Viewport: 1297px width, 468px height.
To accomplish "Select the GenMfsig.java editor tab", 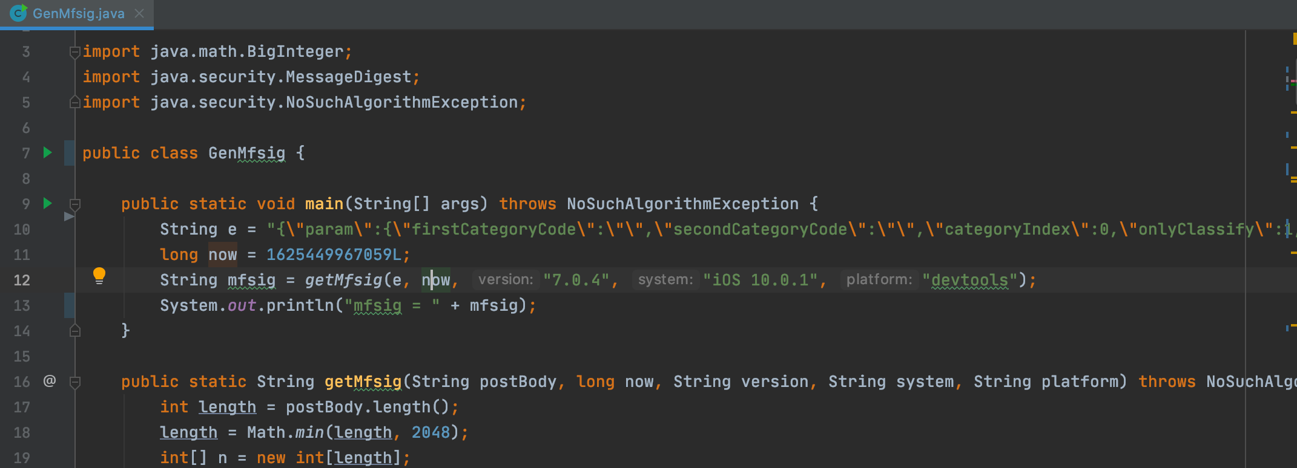I will click(78, 13).
